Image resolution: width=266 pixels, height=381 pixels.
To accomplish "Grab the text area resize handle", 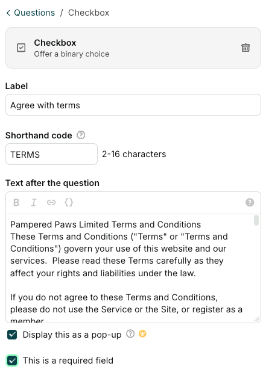I will [x=257, y=319].
